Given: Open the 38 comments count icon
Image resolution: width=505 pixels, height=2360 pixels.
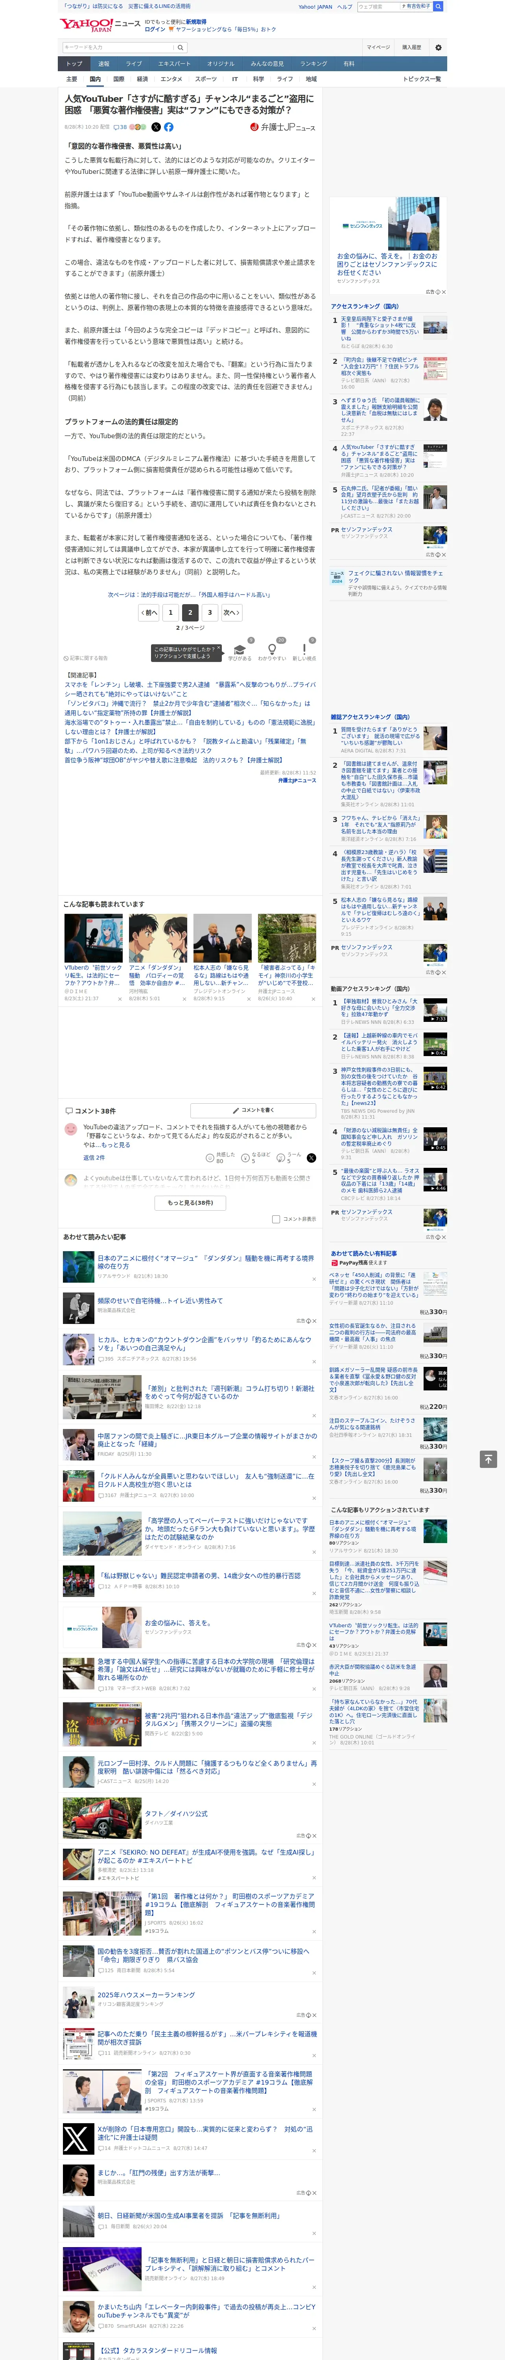Looking at the screenshot, I should [x=120, y=127].
